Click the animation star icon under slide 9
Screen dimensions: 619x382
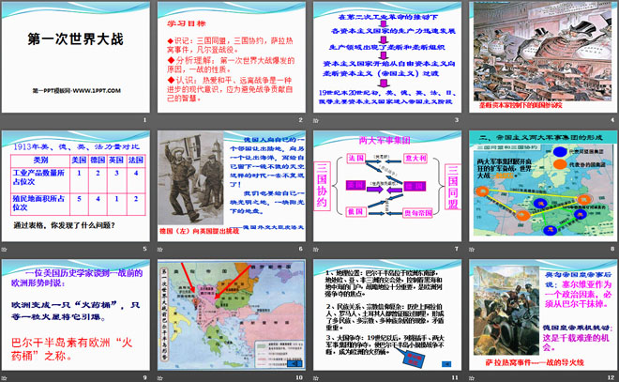click(5, 377)
